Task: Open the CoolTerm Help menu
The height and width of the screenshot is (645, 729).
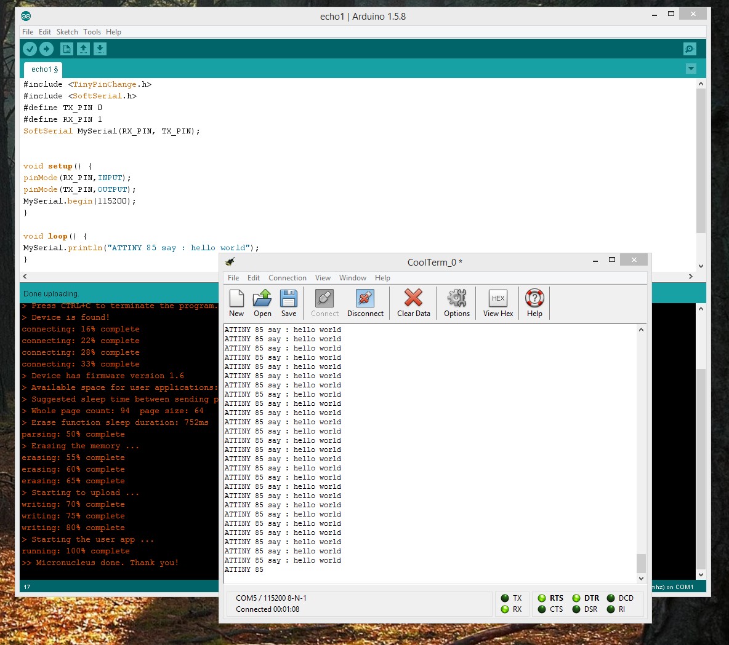Action: point(382,278)
